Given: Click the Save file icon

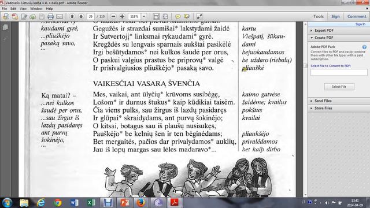Looking at the screenshot, I should click(42, 16).
